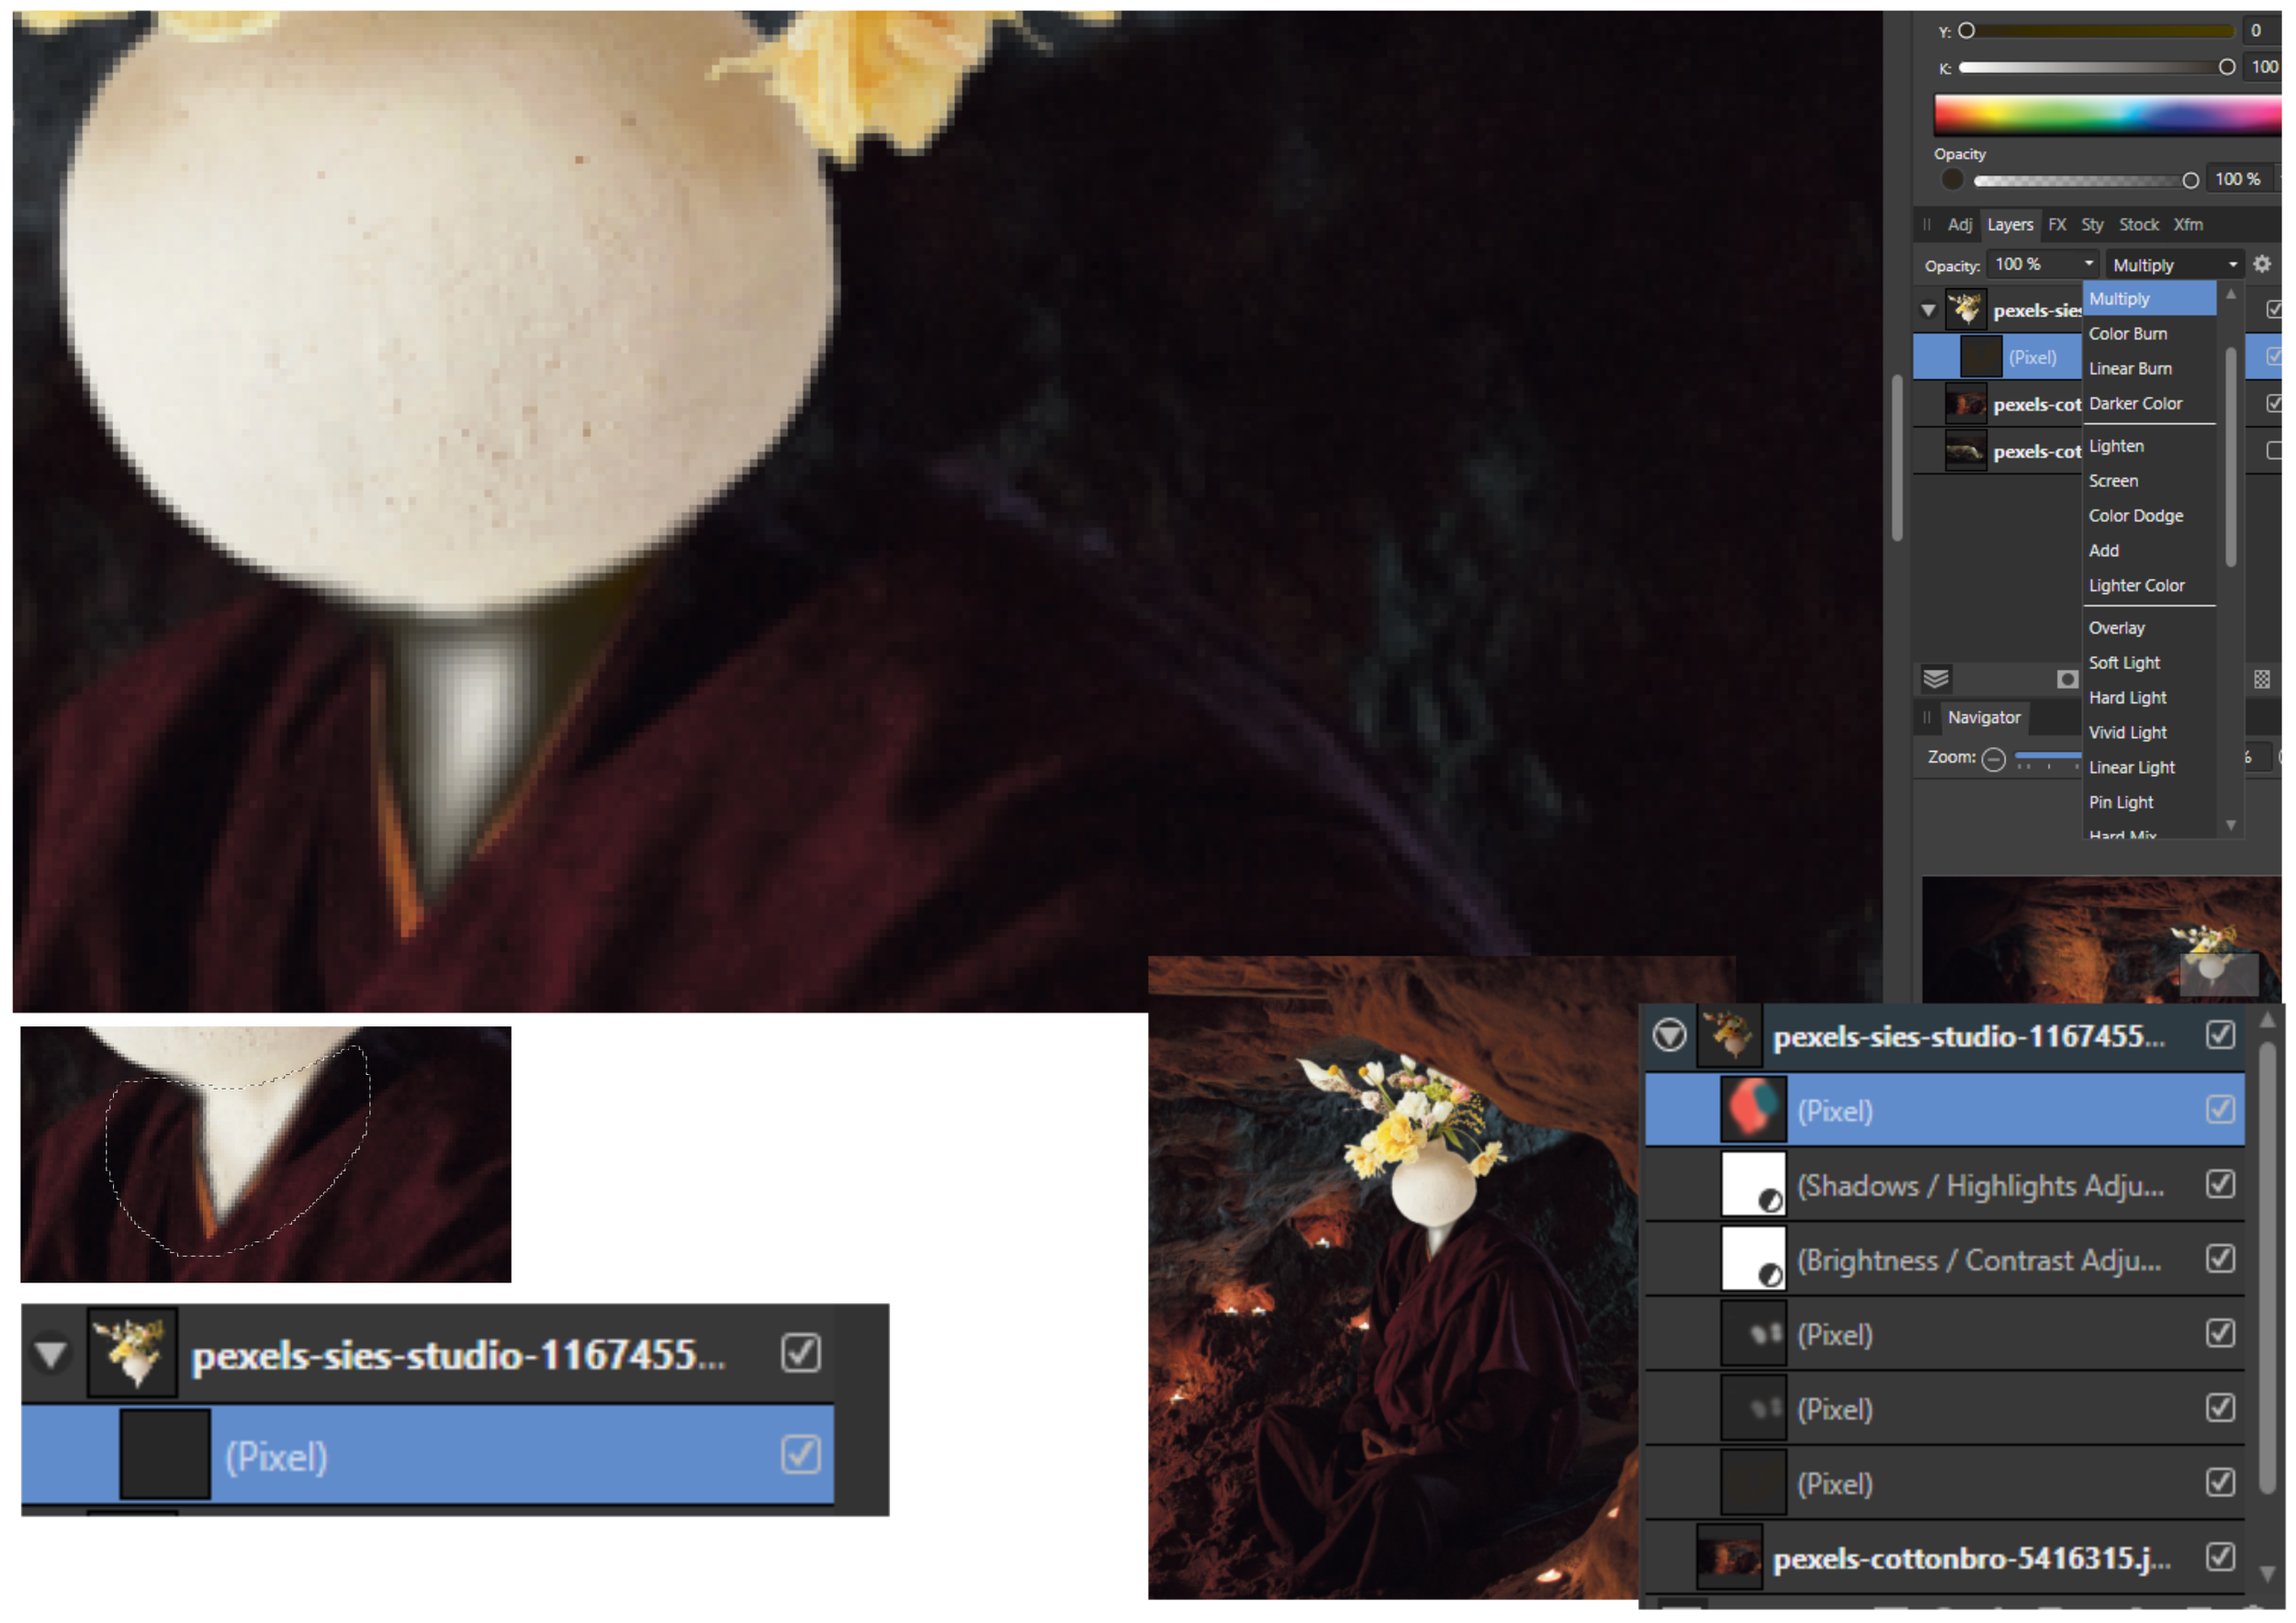Click the K channel slider handle
This screenshot has width=2296, height=1623.
tap(2227, 67)
